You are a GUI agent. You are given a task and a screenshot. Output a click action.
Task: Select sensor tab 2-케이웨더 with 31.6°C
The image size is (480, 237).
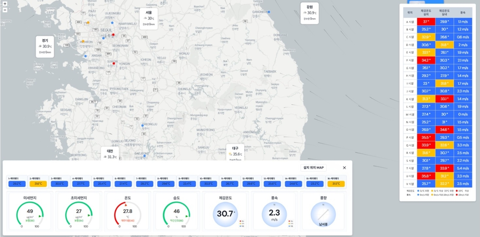click(38, 182)
